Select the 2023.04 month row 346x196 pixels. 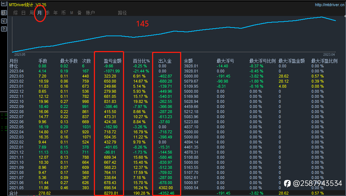coord(16,71)
